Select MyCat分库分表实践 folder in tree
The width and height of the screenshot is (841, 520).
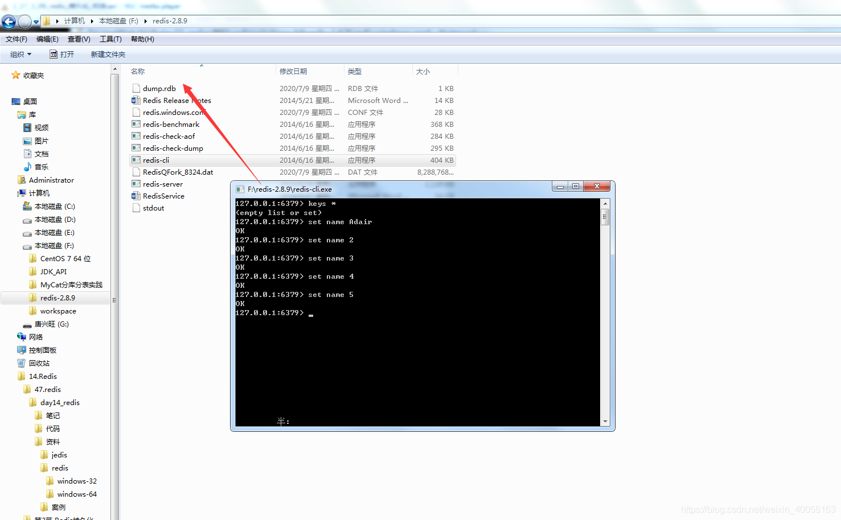coord(71,284)
